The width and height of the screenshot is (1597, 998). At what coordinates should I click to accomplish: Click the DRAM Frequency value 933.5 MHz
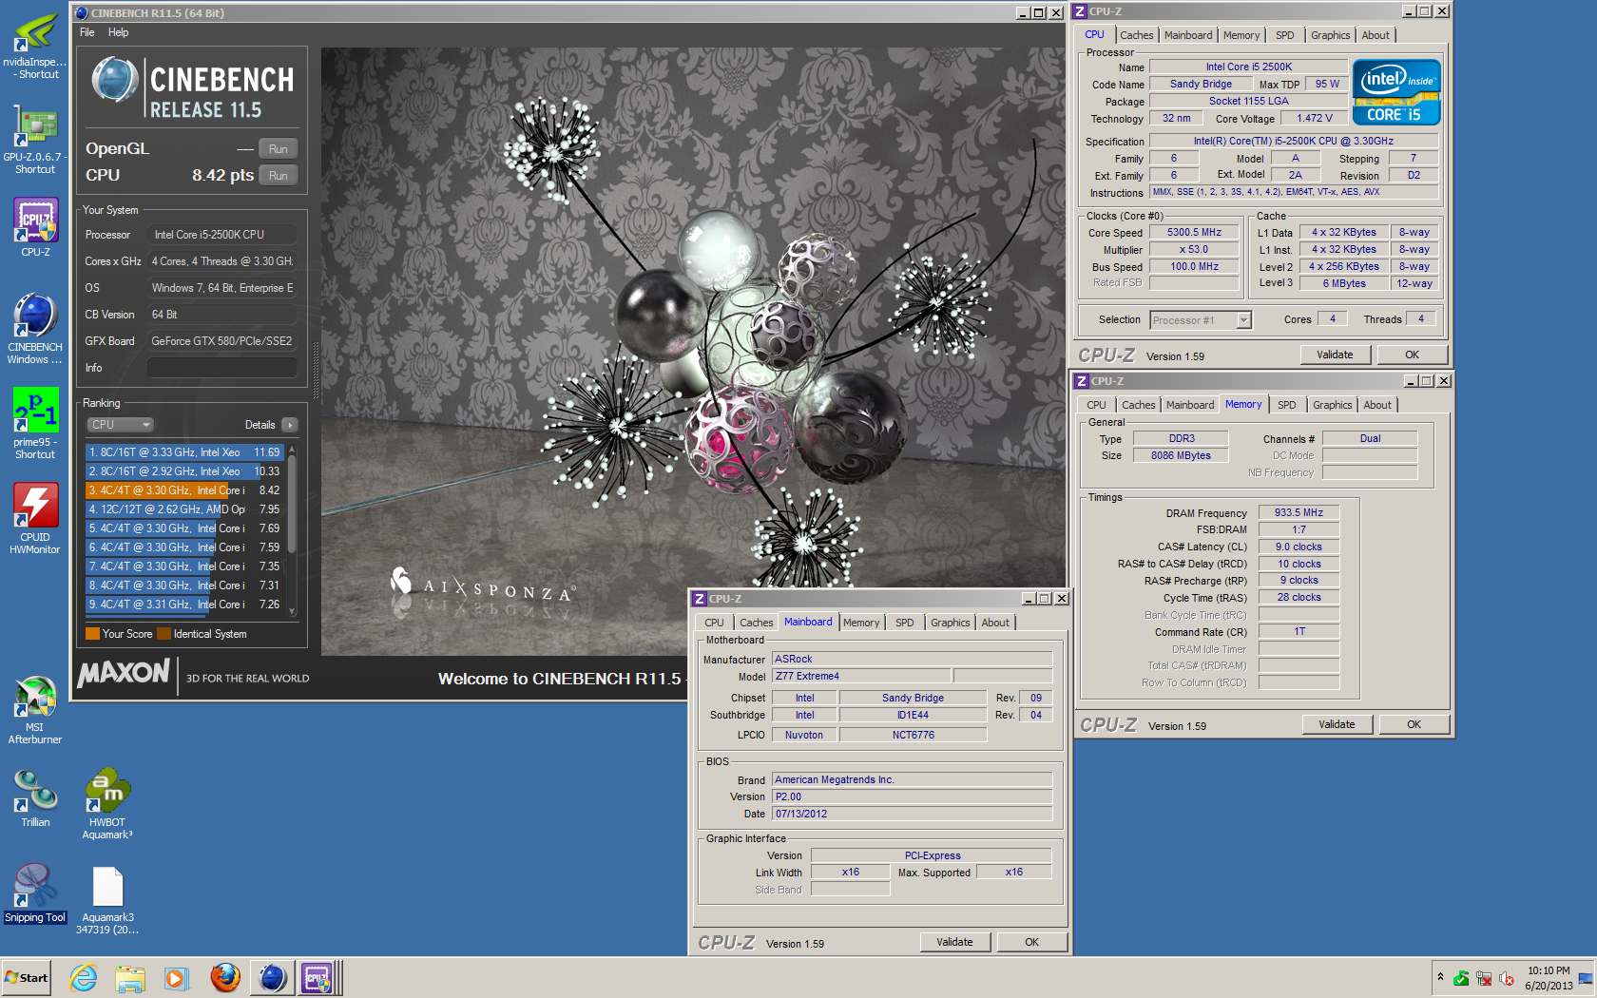[x=1299, y=512]
